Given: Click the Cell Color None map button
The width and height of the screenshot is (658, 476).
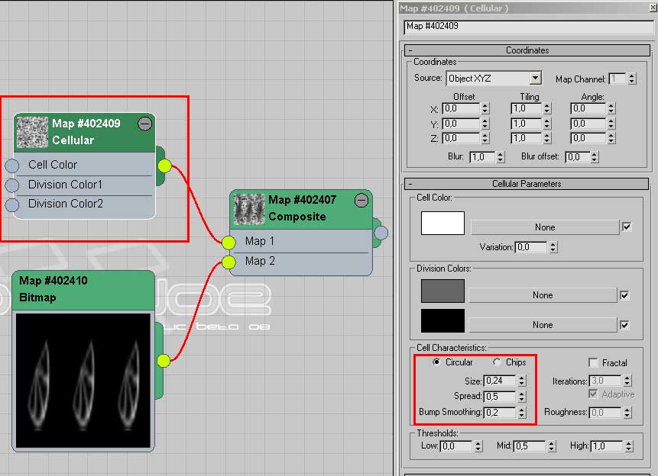Looking at the screenshot, I should tap(544, 227).
